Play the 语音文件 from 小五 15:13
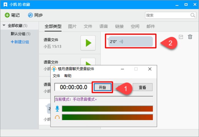This screenshot has height=137, width=199. [x=88, y=43]
